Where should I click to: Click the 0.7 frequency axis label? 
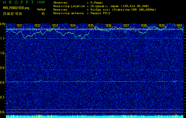pyautogui.click(x=3, y=97)
